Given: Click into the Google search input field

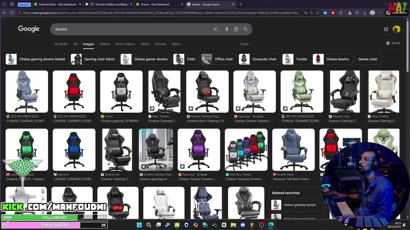Looking at the screenshot, I should [x=131, y=29].
